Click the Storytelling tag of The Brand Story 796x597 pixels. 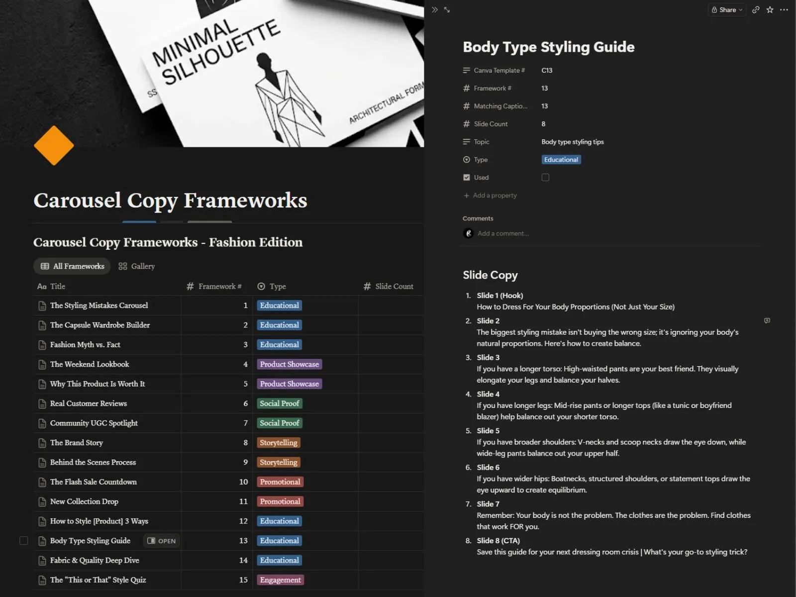pyautogui.click(x=279, y=443)
